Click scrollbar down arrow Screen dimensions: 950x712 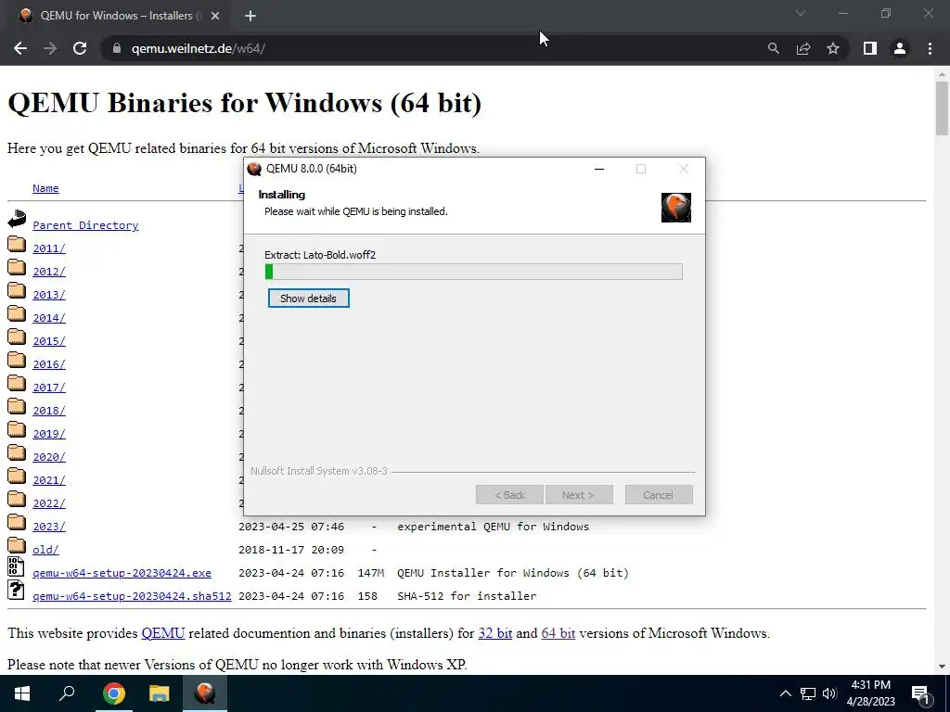[x=942, y=667]
